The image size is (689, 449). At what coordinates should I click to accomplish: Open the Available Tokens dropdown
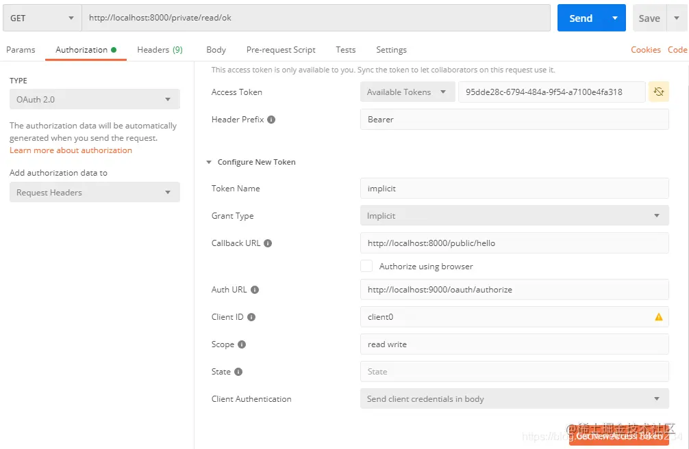(x=408, y=92)
